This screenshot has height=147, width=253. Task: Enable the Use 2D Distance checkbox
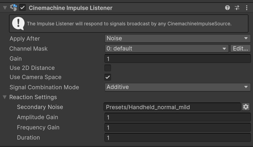tap(108, 68)
